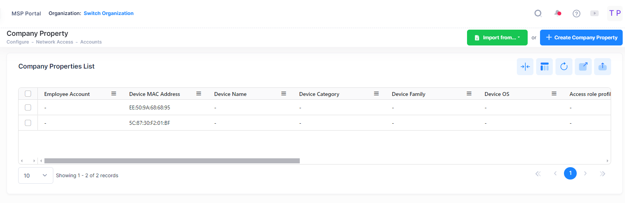This screenshot has width=625, height=203.
Task: Click the Create Company Property button
Action: pos(581,38)
